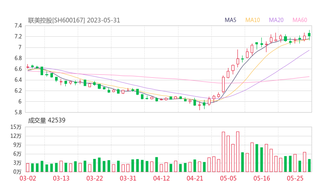Click the 7.4 price axis label
This screenshot has height=188, width=316.
18,26
